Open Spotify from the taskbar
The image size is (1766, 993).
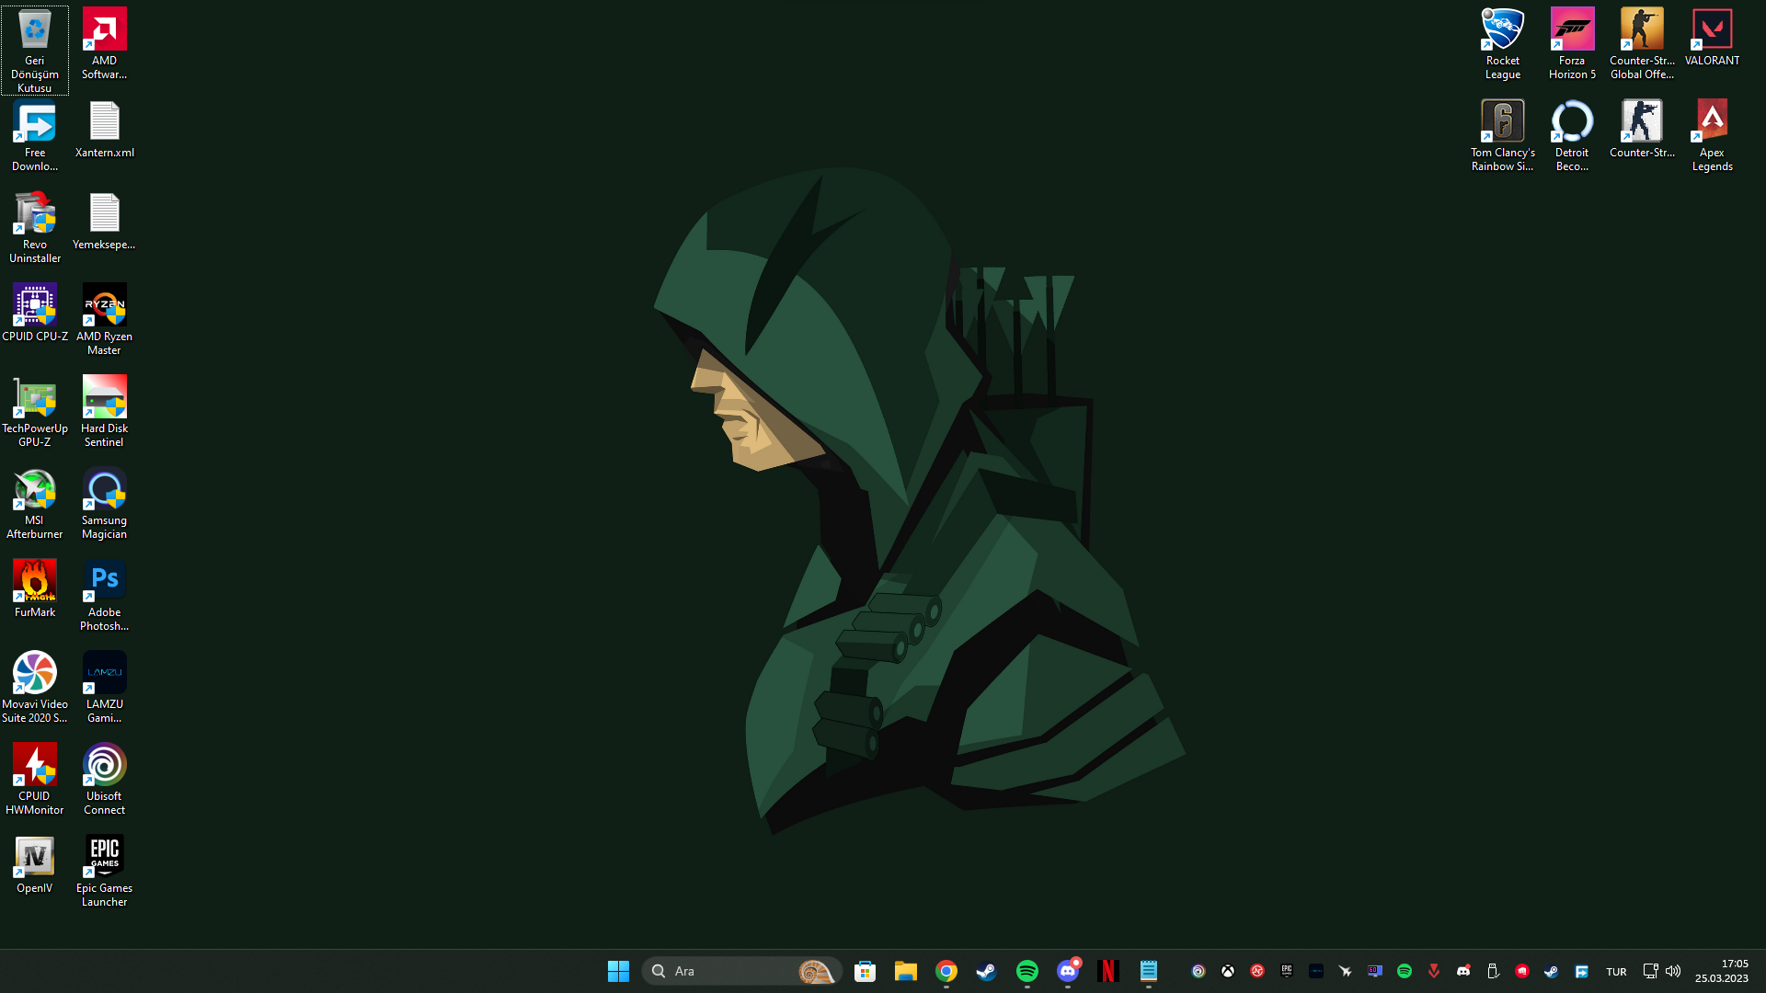(1027, 971)
